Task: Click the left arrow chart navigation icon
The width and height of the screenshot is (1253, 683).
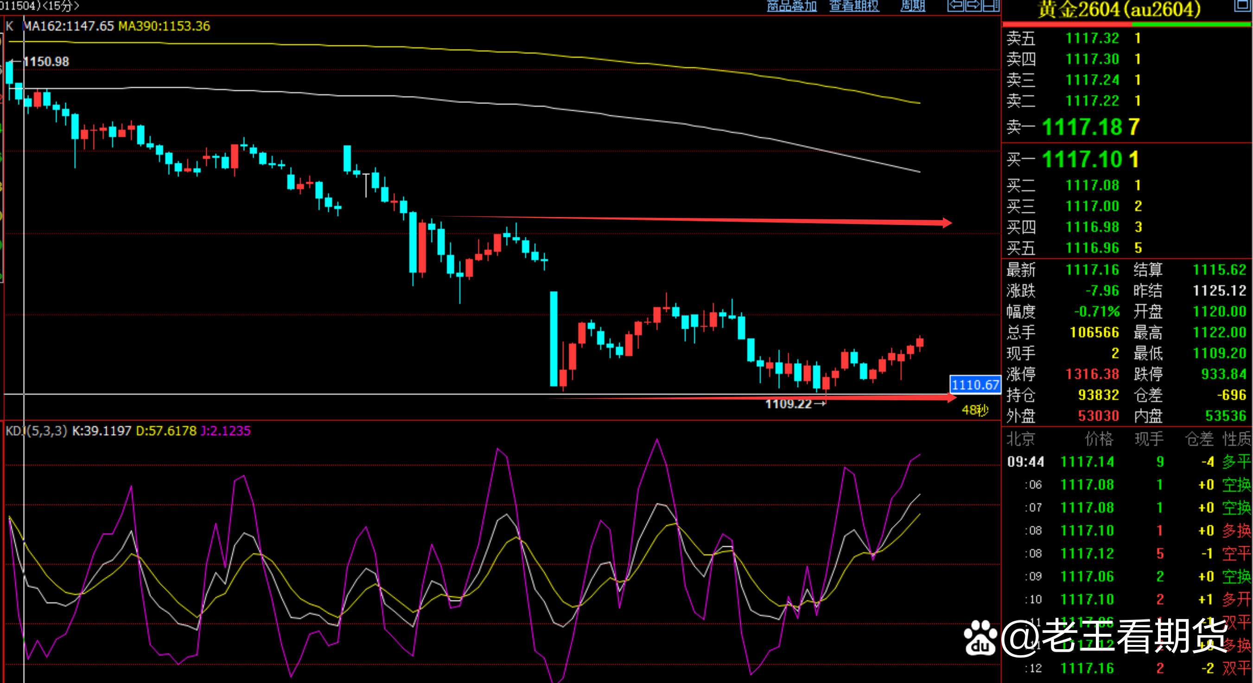Action: pos(955,6)
